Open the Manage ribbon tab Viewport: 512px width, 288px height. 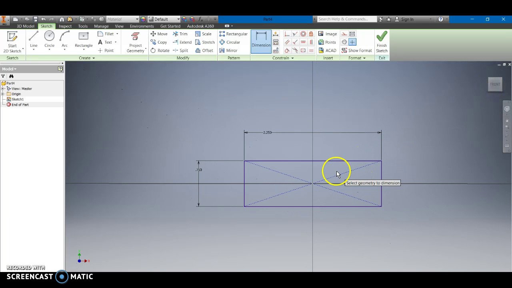101,26
